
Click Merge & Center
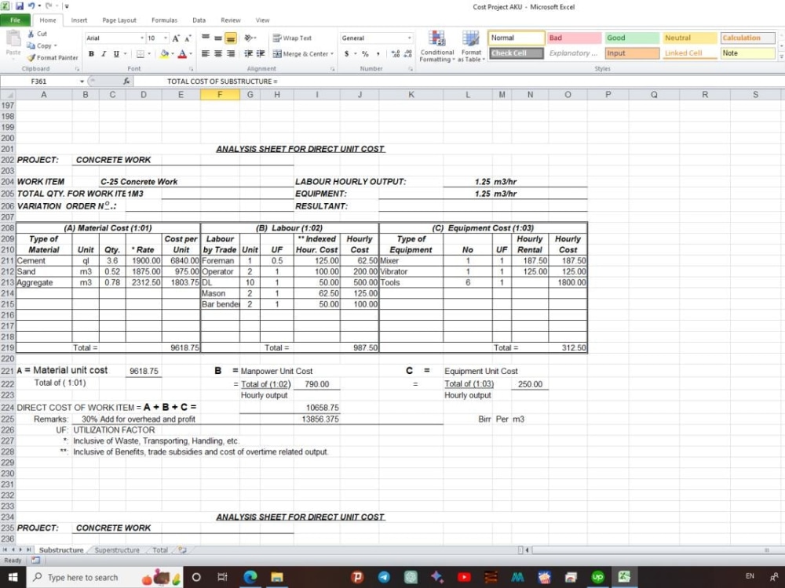tap(300, 53)
